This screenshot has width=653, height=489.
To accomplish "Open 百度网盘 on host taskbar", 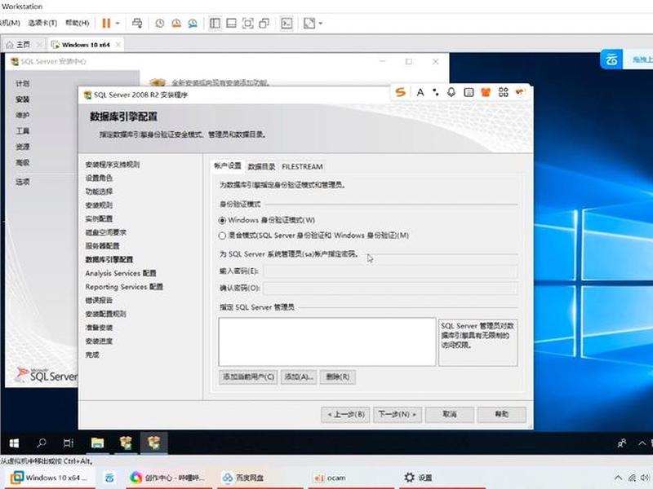I will pos(243,478).
